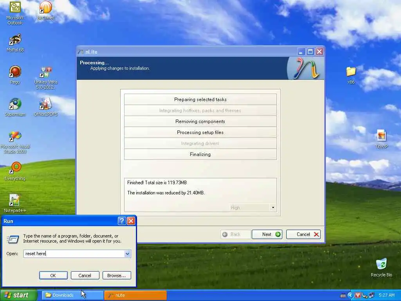
Task: Click the nLite window title bar text
Action: [x=91, y=52]
